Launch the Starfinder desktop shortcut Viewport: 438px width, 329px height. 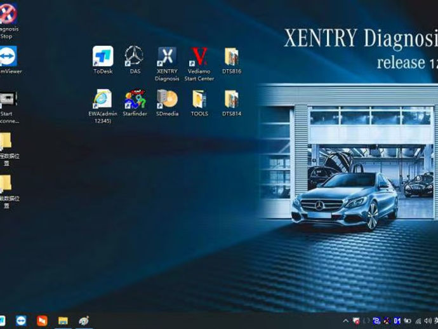coord(135,103)
